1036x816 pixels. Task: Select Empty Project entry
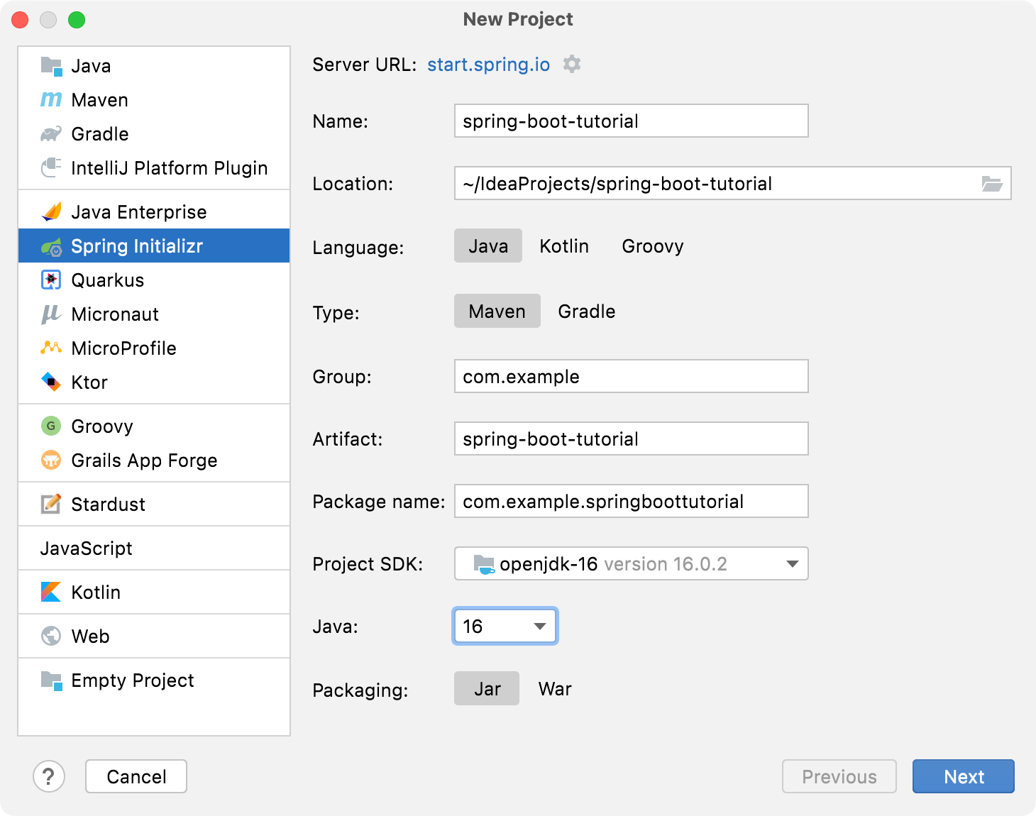pos(154,680)
